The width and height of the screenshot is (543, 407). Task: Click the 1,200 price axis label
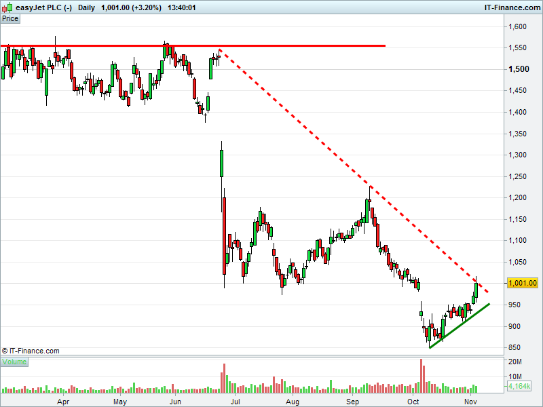click(517, 197)
